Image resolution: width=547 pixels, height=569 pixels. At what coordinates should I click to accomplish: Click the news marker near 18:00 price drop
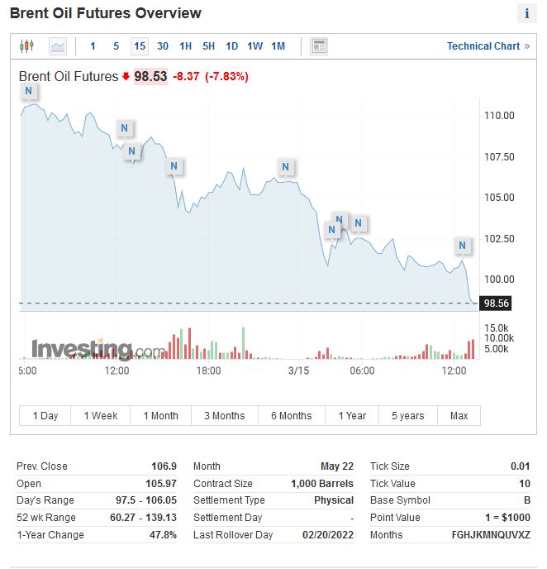click(174, 166)
